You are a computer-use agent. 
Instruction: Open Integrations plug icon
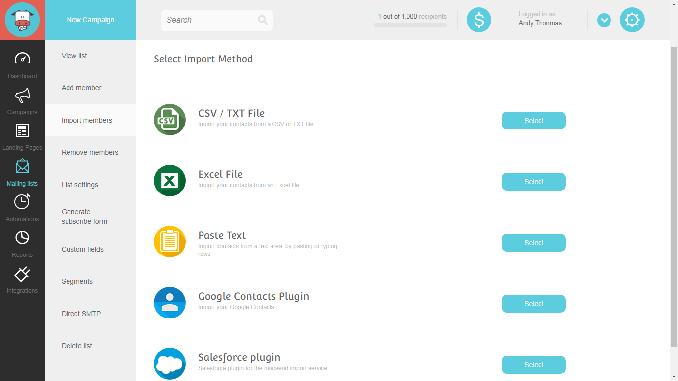pos(22,274)
